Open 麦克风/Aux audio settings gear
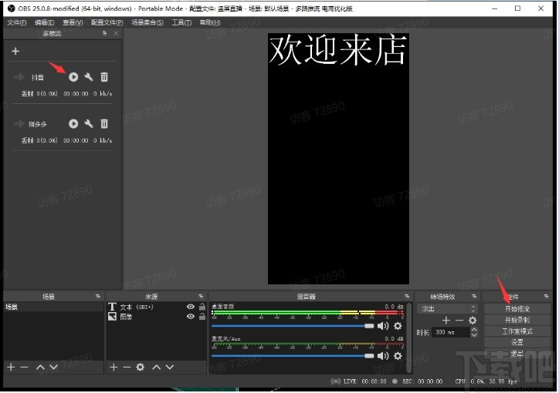Image resolution: width=559 pixels, height=393 pixels. (398, 356)
